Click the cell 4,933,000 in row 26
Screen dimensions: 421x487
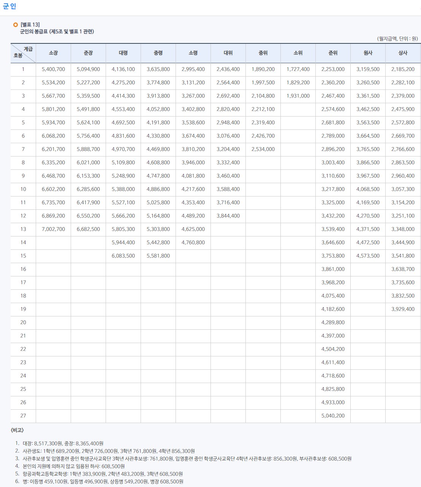pos(333,402)
